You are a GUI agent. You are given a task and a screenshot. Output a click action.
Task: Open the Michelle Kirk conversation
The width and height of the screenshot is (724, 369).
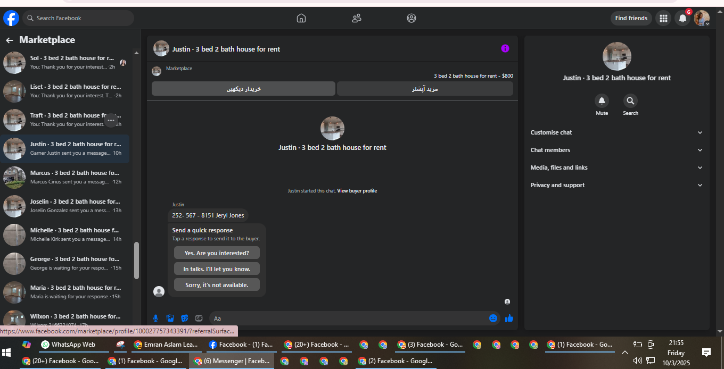(65, 235)
